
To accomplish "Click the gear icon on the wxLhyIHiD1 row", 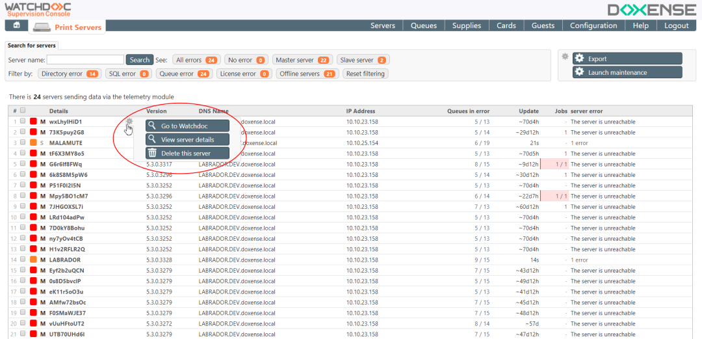I will (129, 122).
